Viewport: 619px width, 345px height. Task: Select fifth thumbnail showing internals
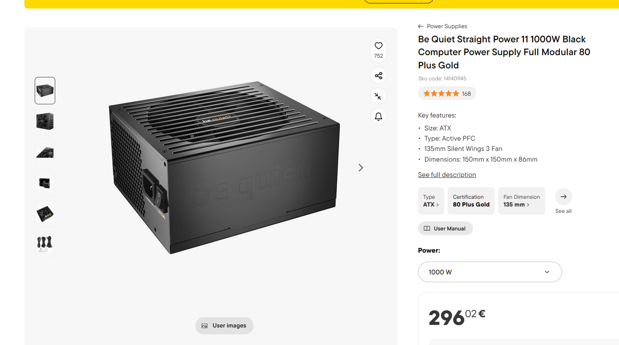click(x=45, y=214)
